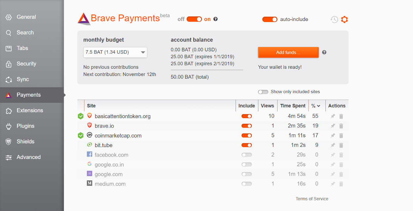This screenshot has height=211, width=413.
Task: Delete google.co.in entry
Action: point(341,165)
